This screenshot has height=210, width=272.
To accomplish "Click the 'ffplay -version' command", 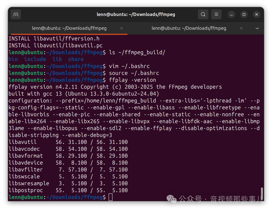I will tap(132, 80).
